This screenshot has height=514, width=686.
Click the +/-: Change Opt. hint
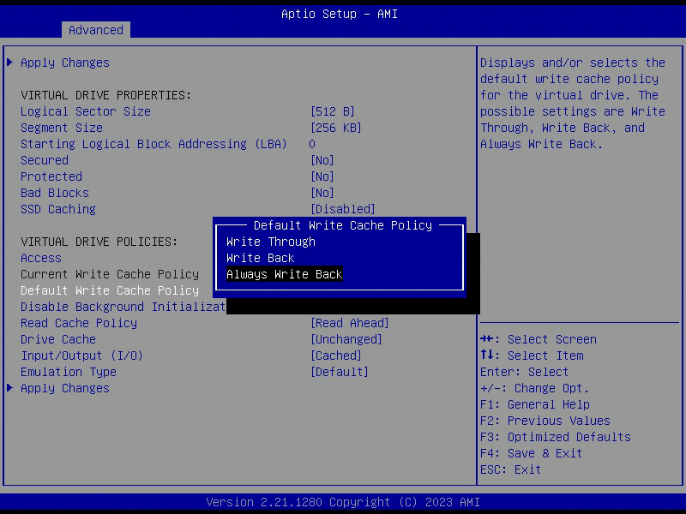[534, 388]
